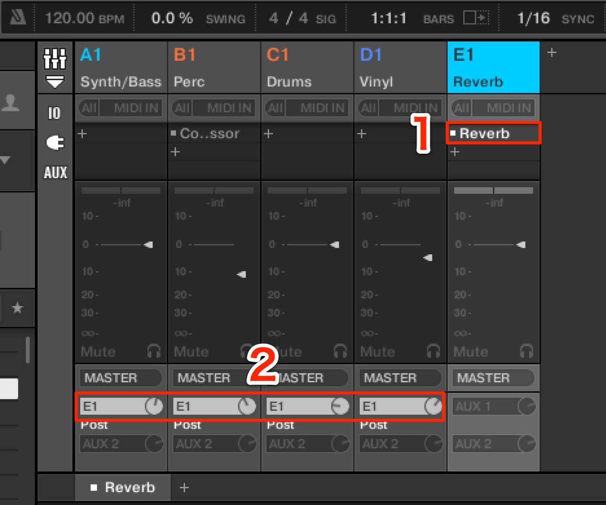This screenshot has width=606, height=505.
Task: Select group C1 Drums
Action: tap(307, 67)
